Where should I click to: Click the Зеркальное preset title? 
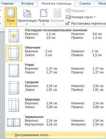34,117
